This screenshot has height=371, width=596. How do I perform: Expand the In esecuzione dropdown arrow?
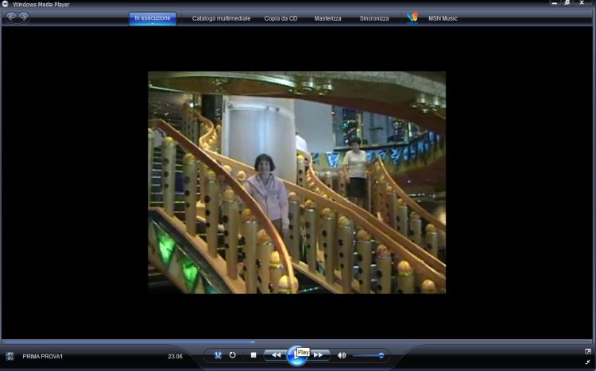click(x=153, y=24)
